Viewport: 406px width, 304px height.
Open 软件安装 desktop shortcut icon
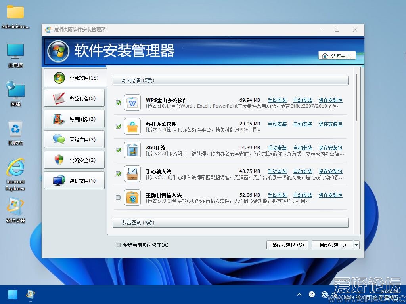point(15,207)
